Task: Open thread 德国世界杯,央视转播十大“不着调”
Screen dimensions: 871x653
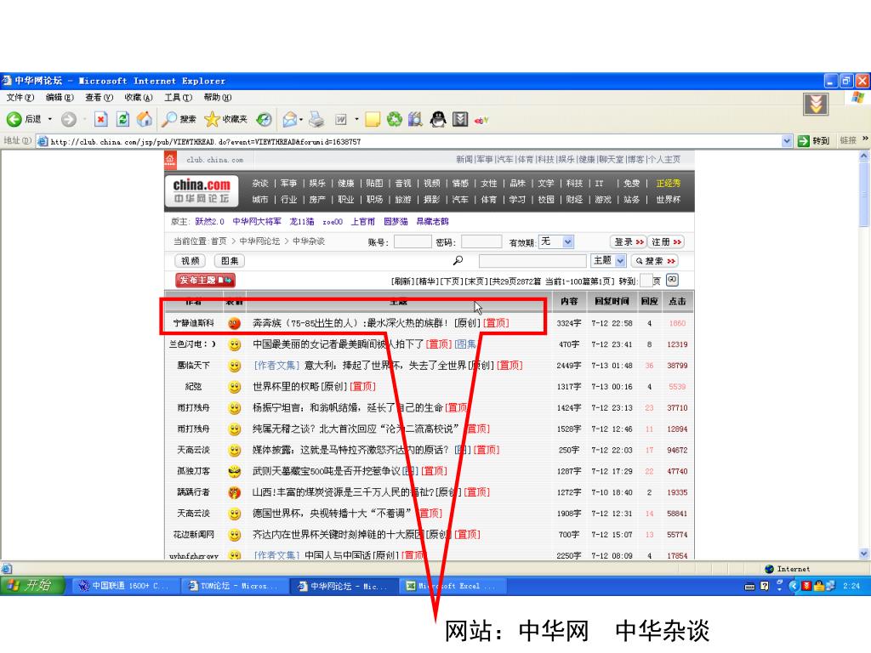Action: tap(333, 514)
